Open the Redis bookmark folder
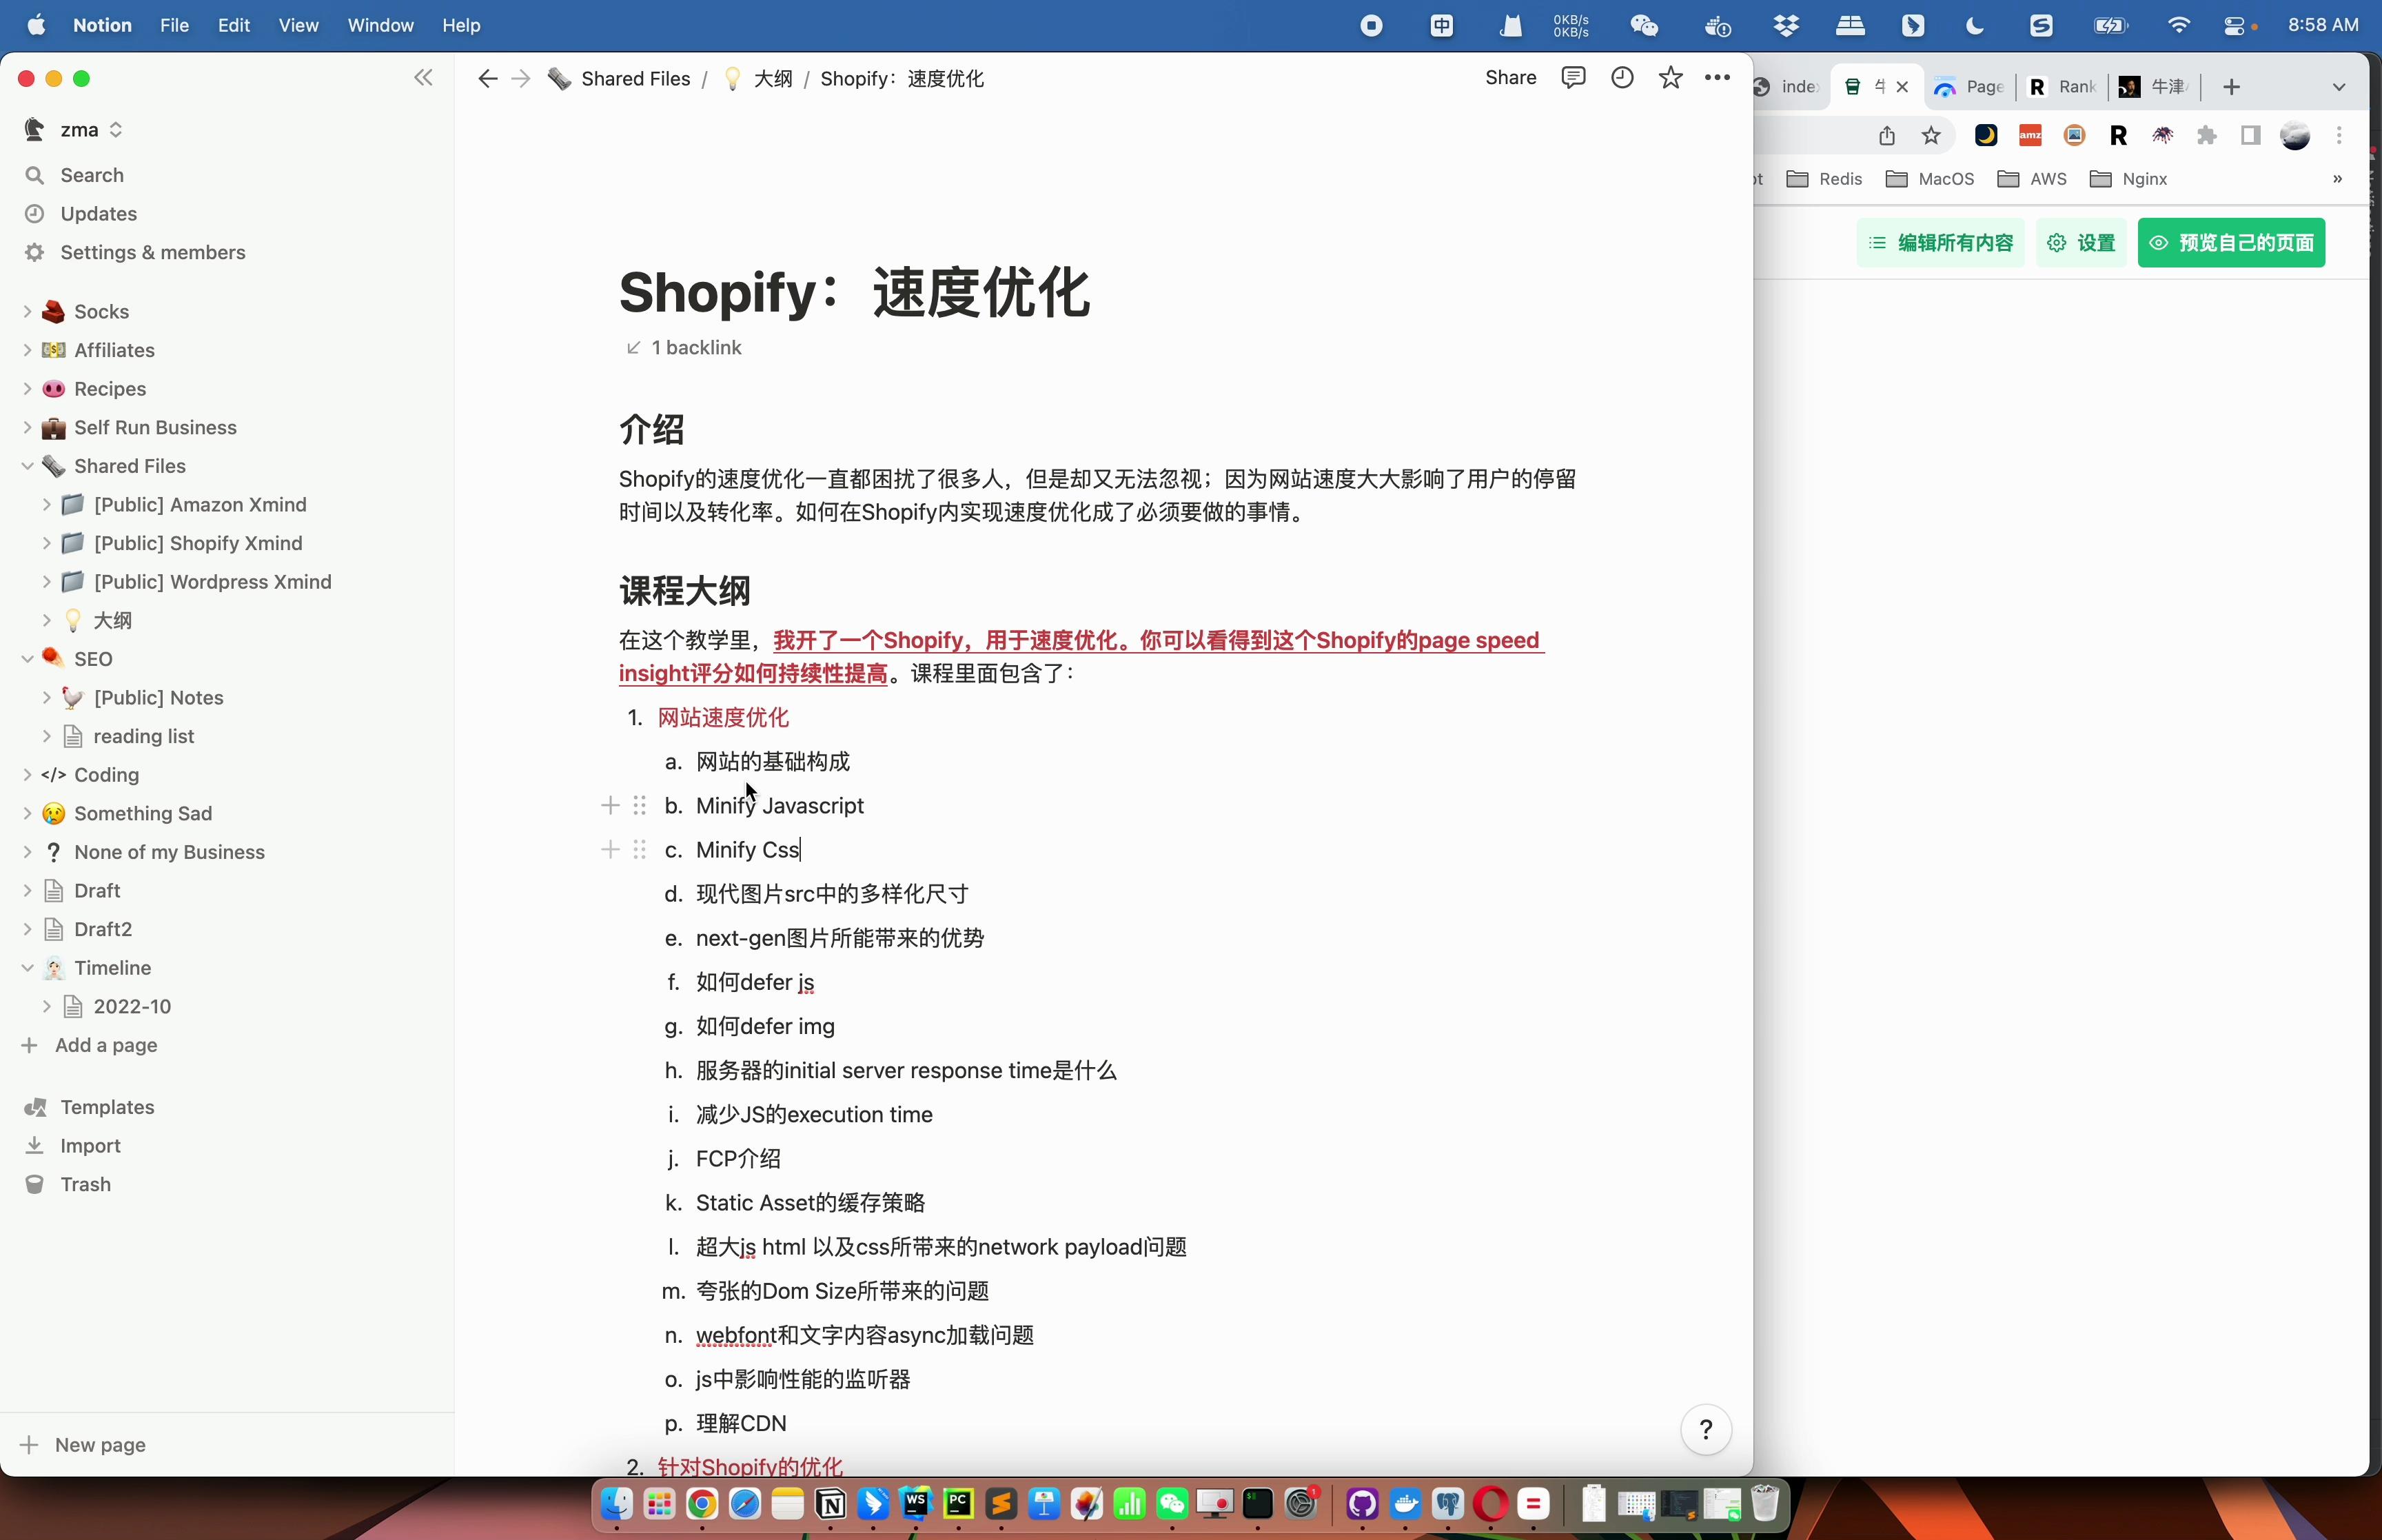This screenshot has height=1540, width=2382. pyautogui.click(x=1824, y=179)
